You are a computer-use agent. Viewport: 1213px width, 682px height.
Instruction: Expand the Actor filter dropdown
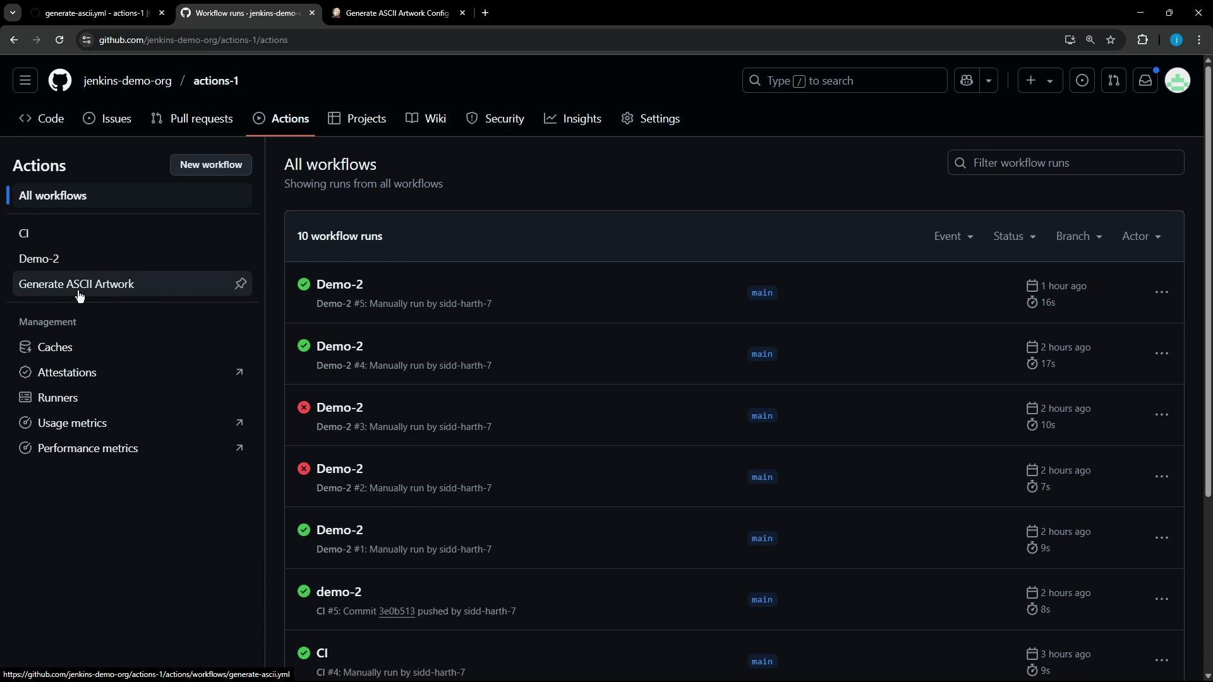coord(1142,236)
